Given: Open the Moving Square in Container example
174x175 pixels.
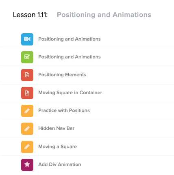Looking at the screenshot, I should click(70, 93).
